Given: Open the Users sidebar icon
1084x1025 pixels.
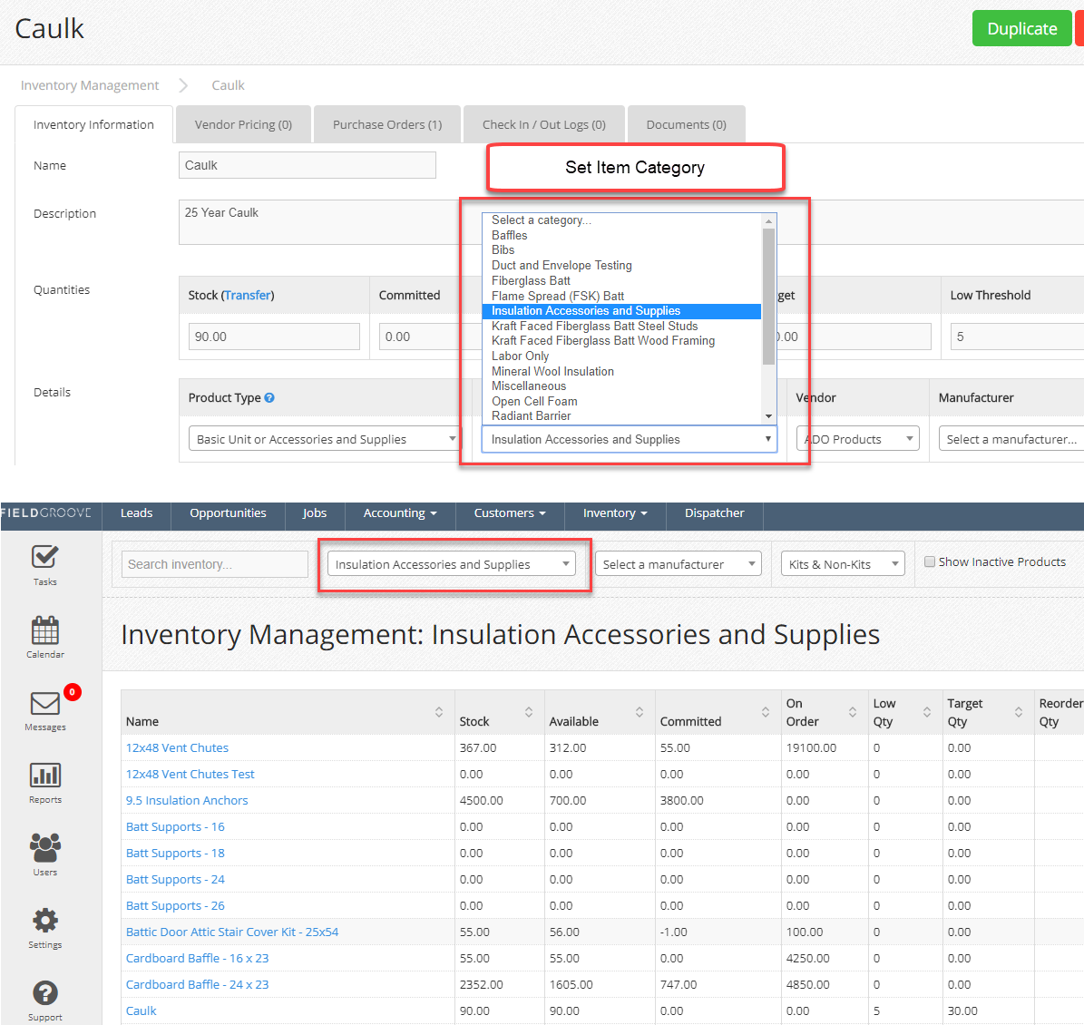Looking at the screenshot, I should [x=44, y=849].
